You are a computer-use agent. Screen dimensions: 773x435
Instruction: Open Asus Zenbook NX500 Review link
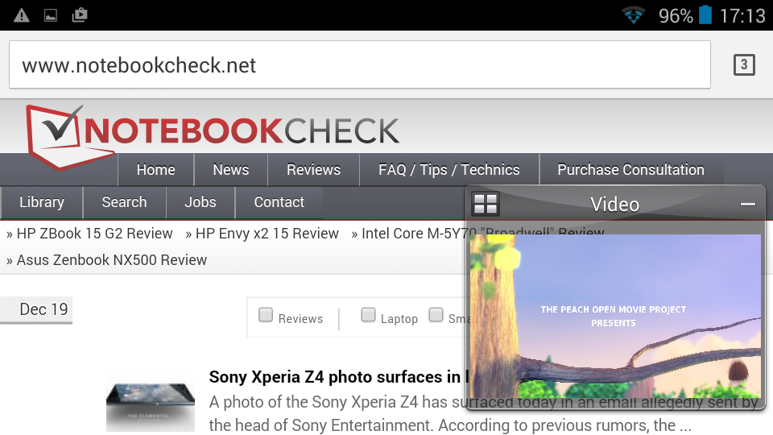click(112, 260)
